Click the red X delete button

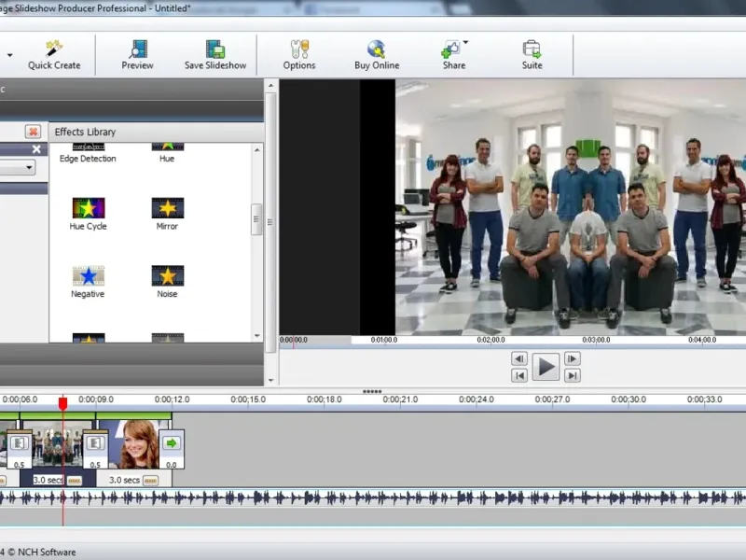tap(33, 132)
